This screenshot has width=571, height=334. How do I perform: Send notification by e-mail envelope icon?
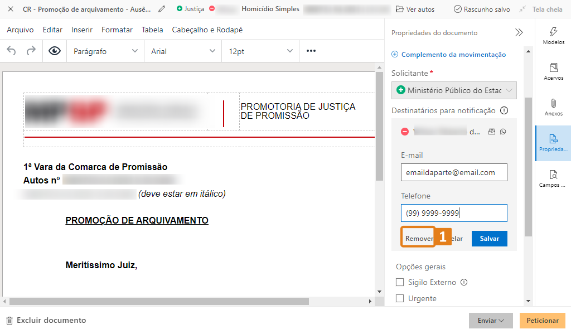click(491, 131)
